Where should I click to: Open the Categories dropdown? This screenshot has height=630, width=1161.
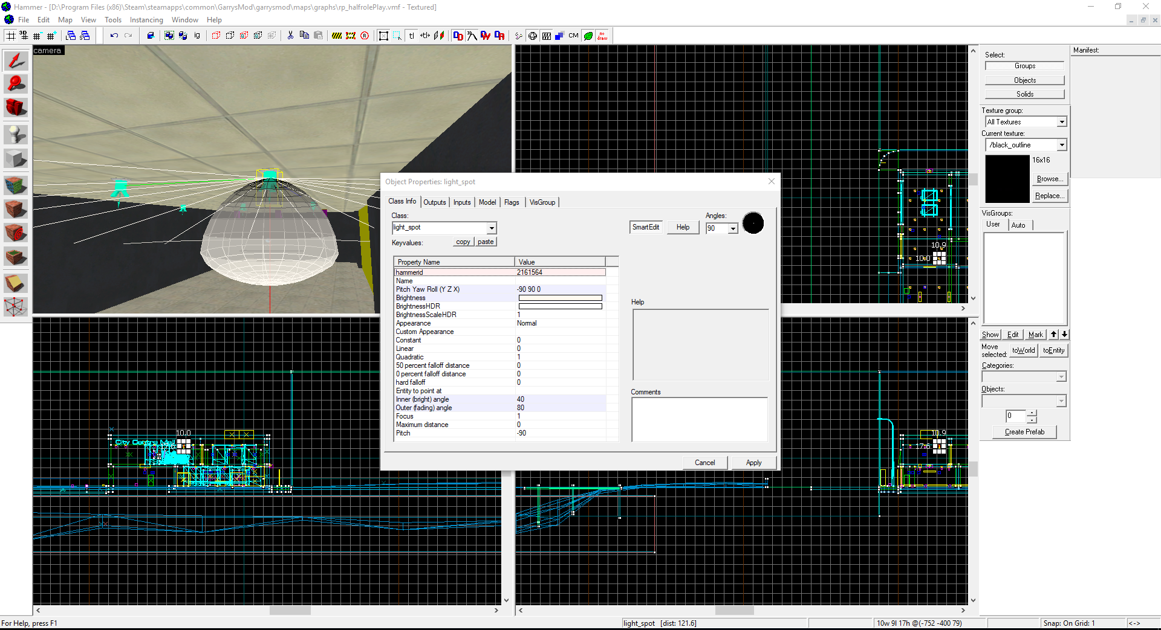point(1061,377)
